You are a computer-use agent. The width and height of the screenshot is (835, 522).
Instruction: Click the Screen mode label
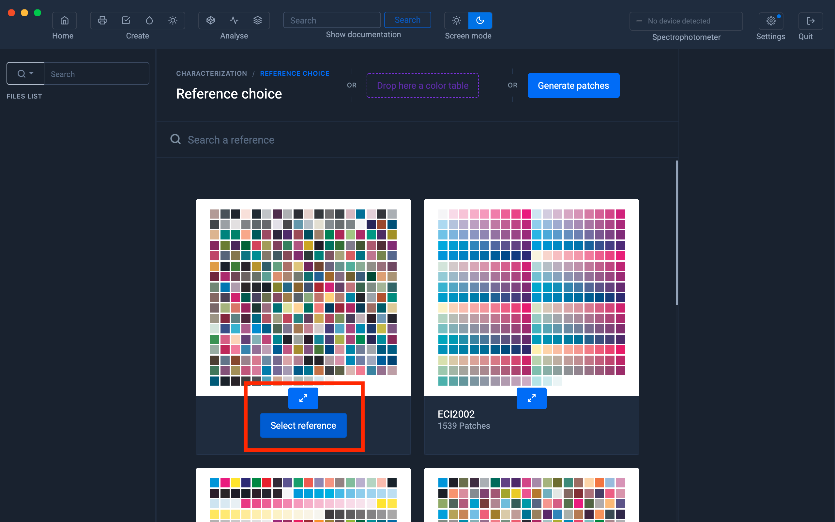468,36
